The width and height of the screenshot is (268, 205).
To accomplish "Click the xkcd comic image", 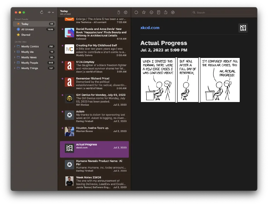I will click(x=190, y=80).
